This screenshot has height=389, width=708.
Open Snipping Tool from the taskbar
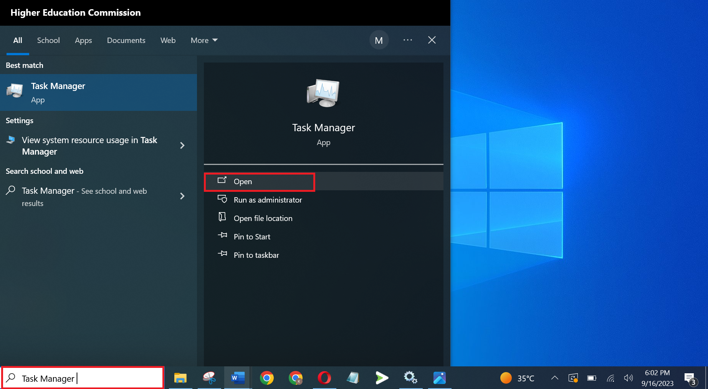pyautogui.click(x=209, y=378)
